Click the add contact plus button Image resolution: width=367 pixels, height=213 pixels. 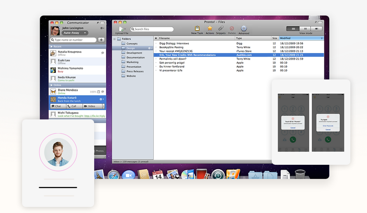(101, 40)
